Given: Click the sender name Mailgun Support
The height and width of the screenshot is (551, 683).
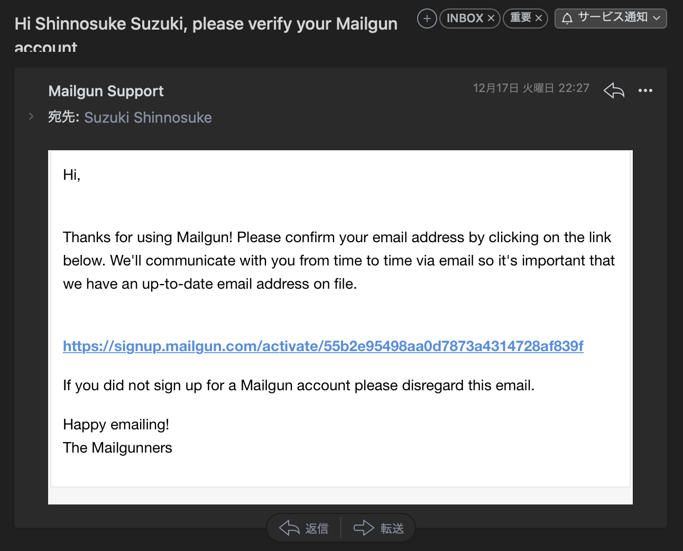Looking at the screenshot, I should pos(106,91).
